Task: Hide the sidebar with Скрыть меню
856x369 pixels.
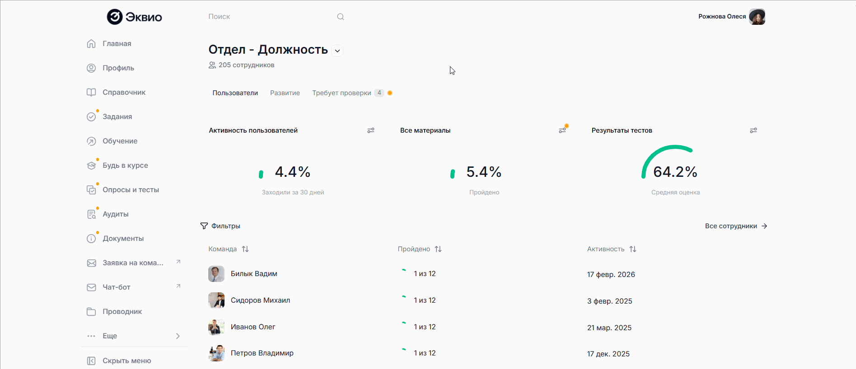Action: pos(119,361)
